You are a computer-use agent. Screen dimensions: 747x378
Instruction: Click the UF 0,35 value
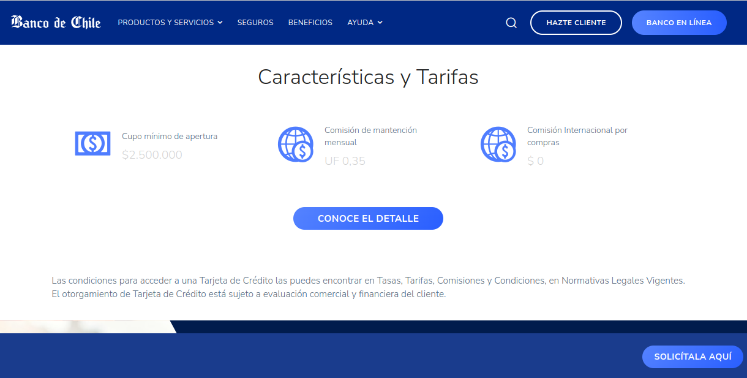(345, 161)
